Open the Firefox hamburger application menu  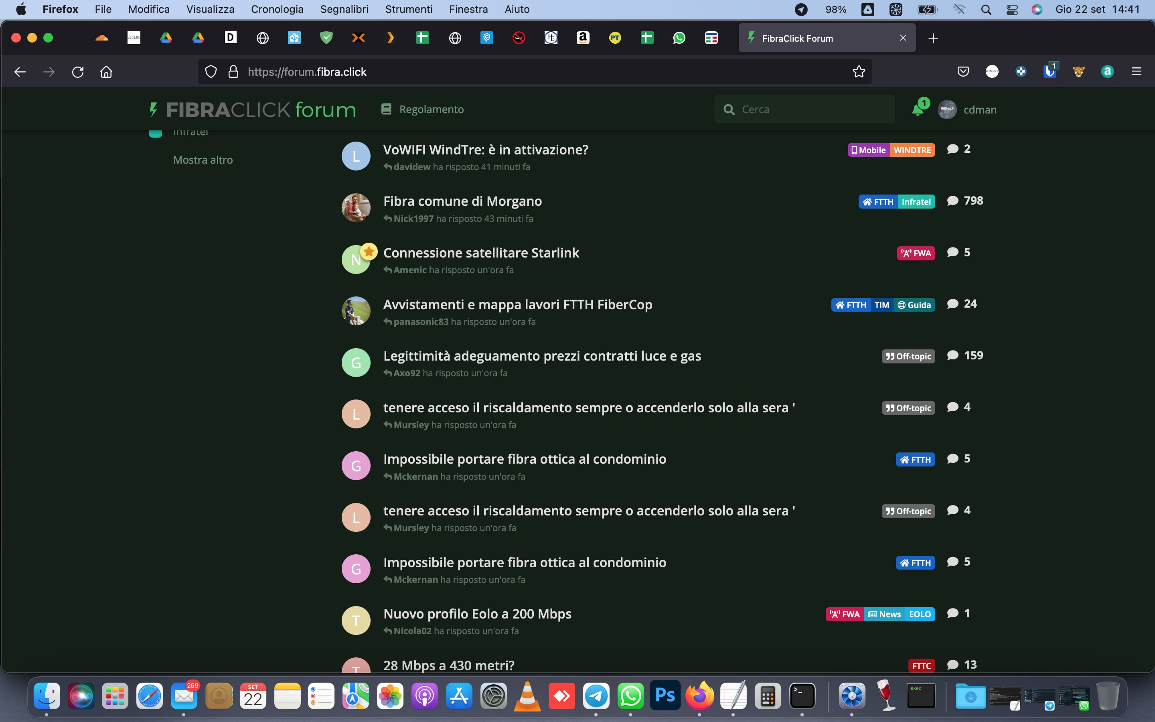1136,72
